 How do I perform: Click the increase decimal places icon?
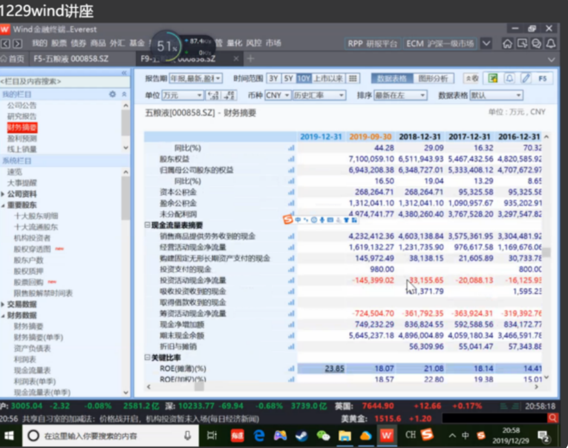pyautogui.click(x=213, y=95)
